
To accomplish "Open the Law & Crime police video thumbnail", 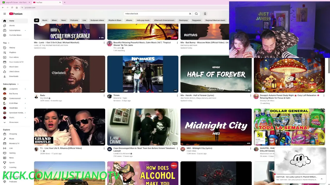I will [143, 127].
